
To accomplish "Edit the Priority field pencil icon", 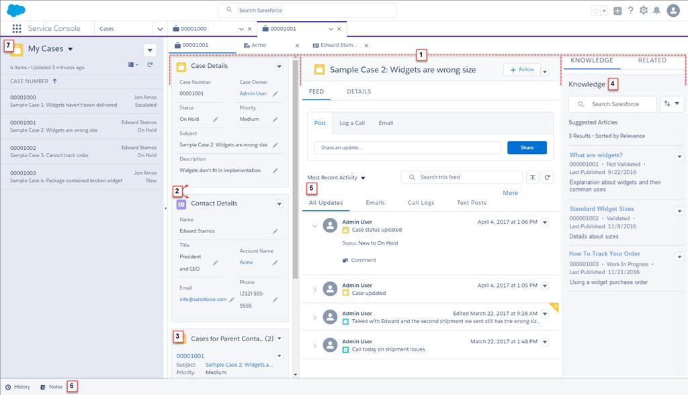I will tap(275, 119).
